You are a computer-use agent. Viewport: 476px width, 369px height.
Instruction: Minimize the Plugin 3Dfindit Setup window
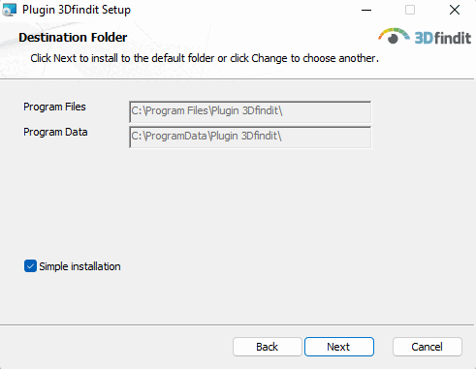[366, 10]
